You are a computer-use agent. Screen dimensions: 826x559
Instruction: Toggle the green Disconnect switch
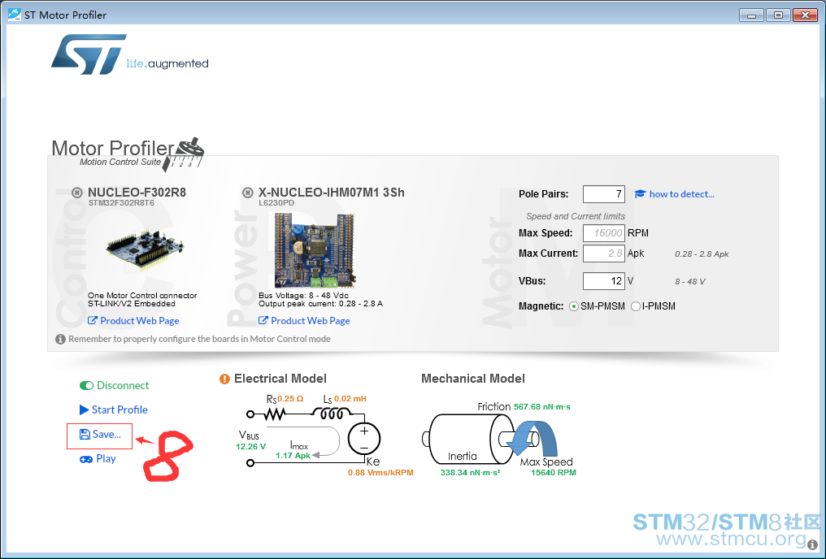point(86,386)
